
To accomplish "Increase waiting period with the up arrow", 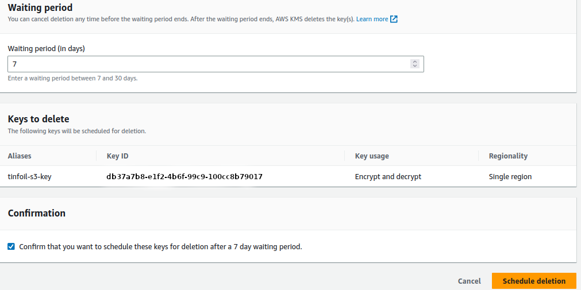I will tap(415, 61).
